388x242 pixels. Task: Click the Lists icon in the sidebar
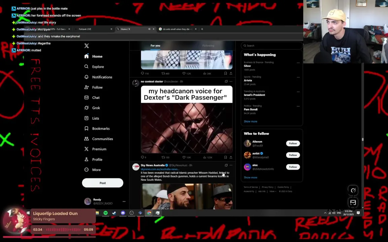pos(86,118)
